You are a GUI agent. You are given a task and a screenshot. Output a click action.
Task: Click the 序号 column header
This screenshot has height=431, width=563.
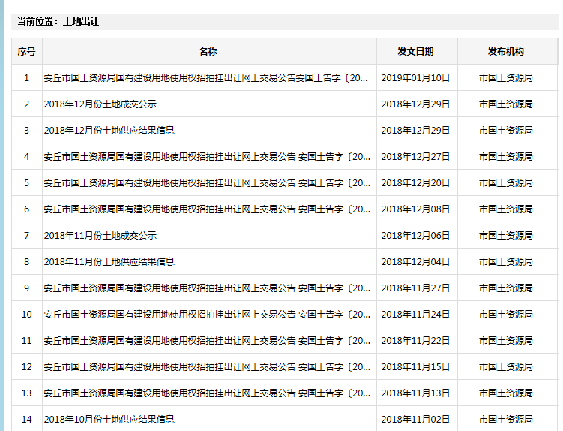click(x=26, y=52)
